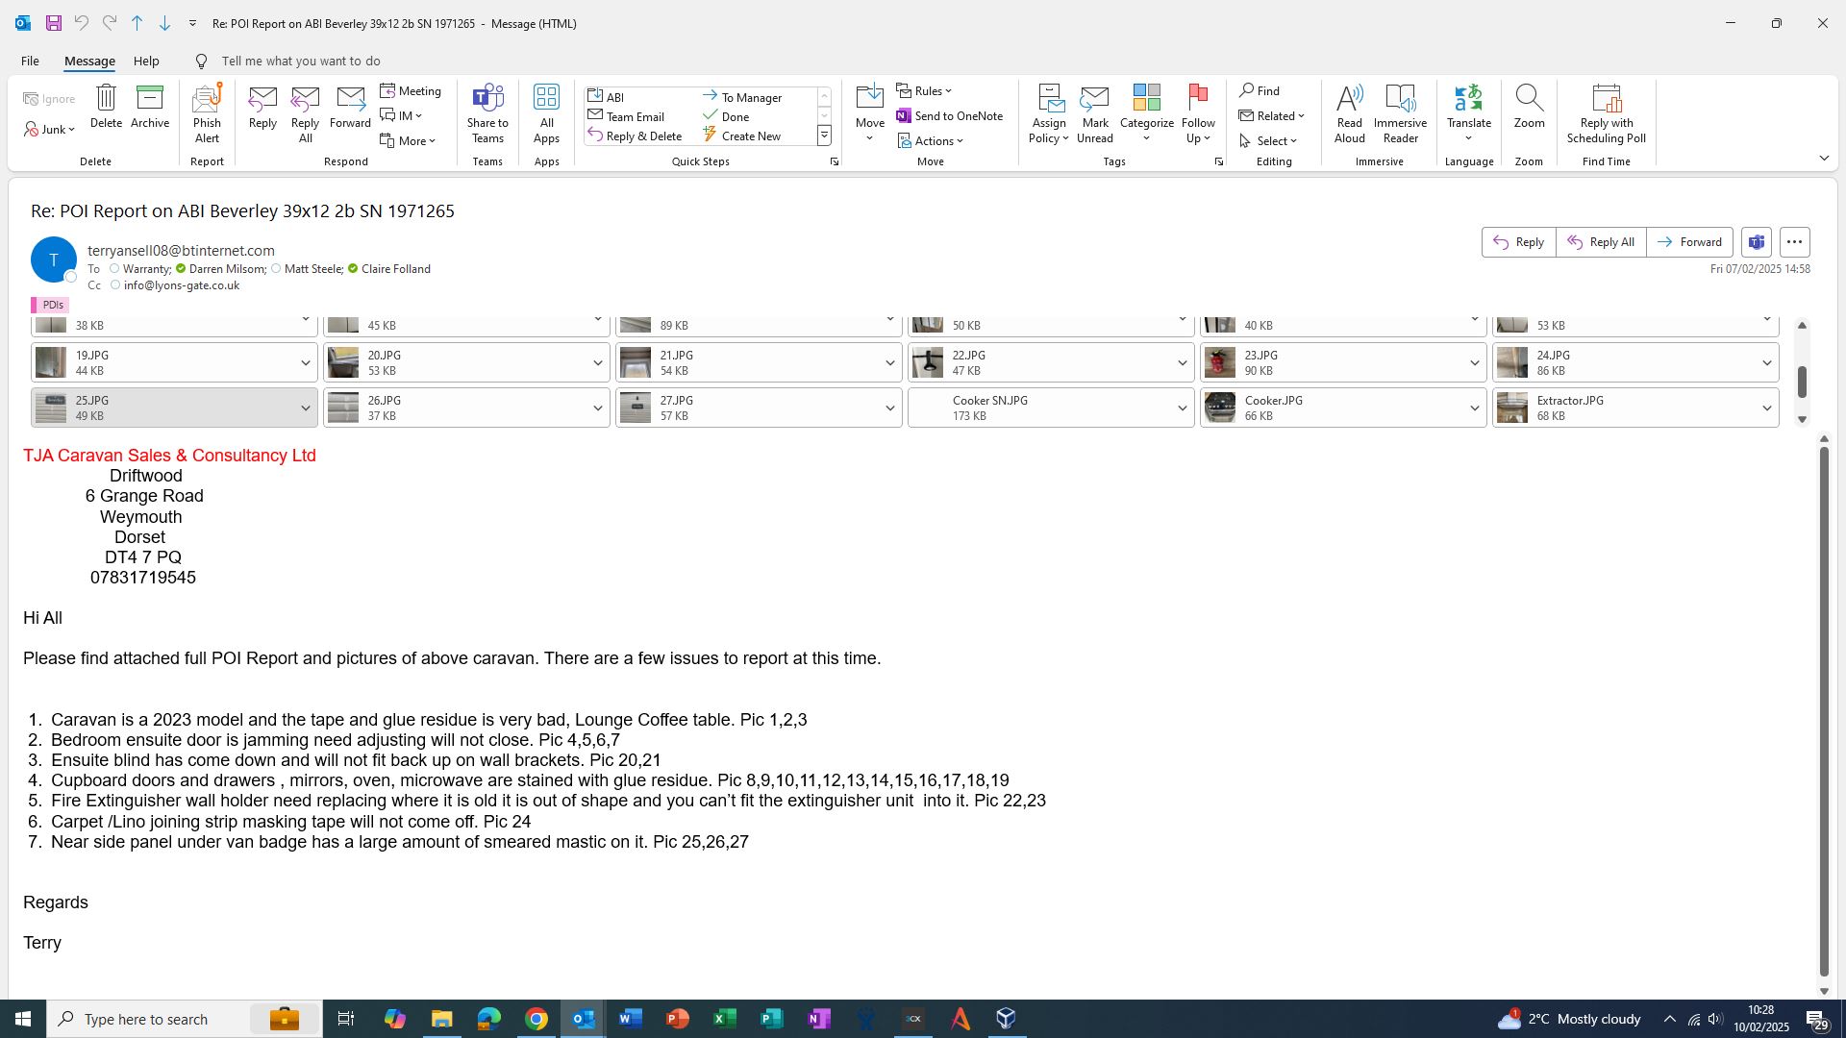Click the Reply All button in header

pyautogui.click(x=1601, y=242)
